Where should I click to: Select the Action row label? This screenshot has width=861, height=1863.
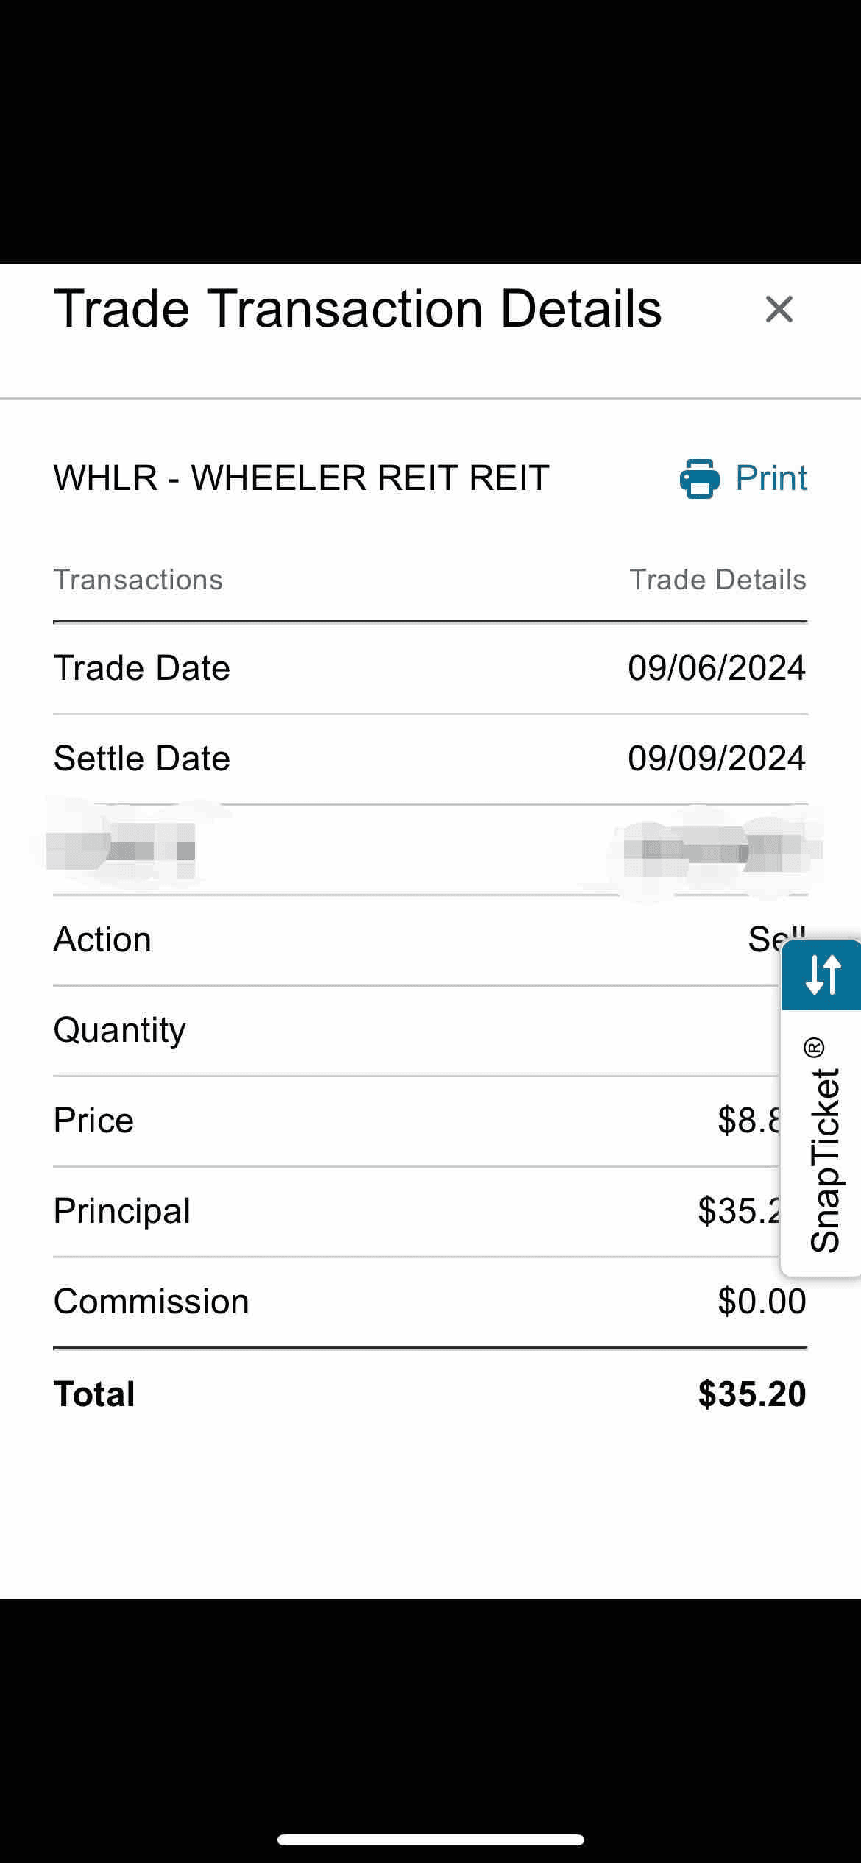[102, 940]
